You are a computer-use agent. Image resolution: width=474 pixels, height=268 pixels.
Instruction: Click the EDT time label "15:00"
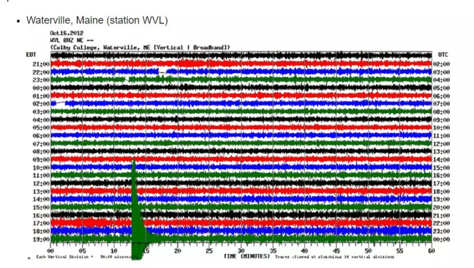click(41, 208)
